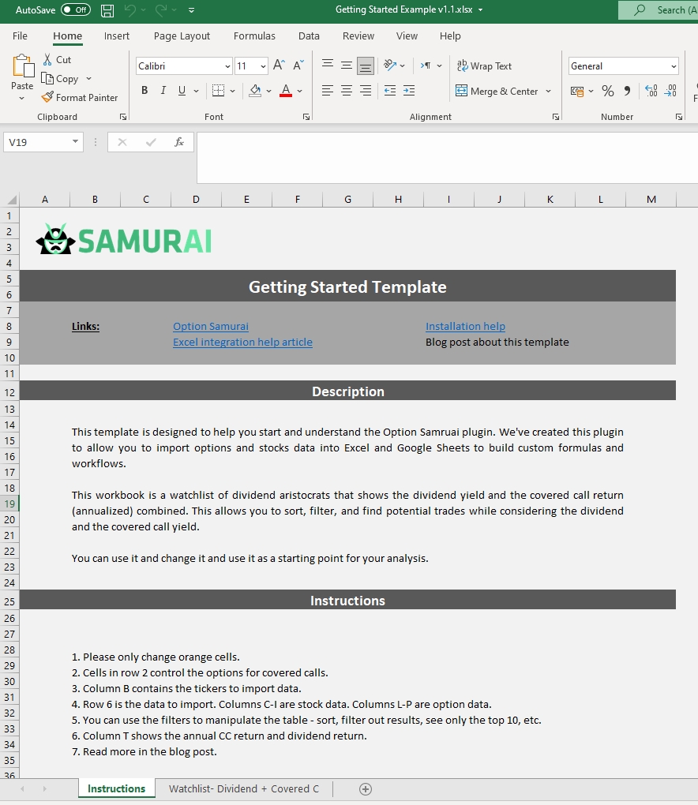Follow the Installation help link
698x805 pixels.
point(465,326)
